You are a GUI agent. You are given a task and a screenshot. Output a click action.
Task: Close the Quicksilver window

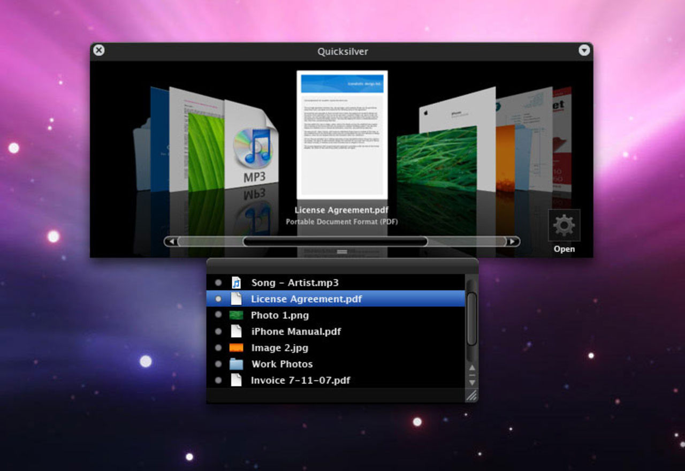[99, 50]
